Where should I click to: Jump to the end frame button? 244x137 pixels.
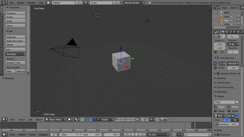tap(144, 135)
